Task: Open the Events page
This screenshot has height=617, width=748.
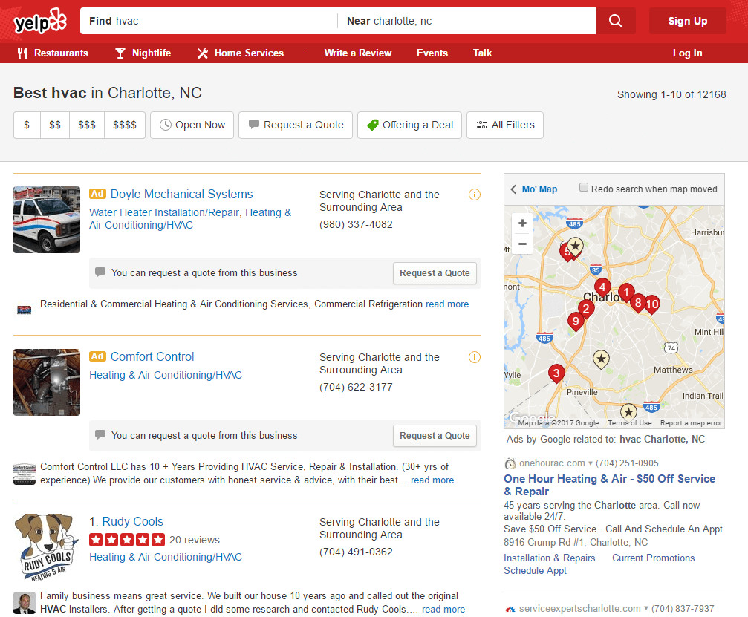Action: tap(432, 53)
